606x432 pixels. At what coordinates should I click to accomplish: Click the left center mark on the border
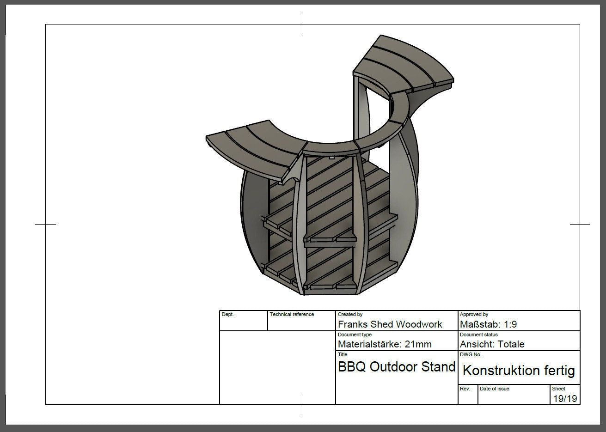46,224
